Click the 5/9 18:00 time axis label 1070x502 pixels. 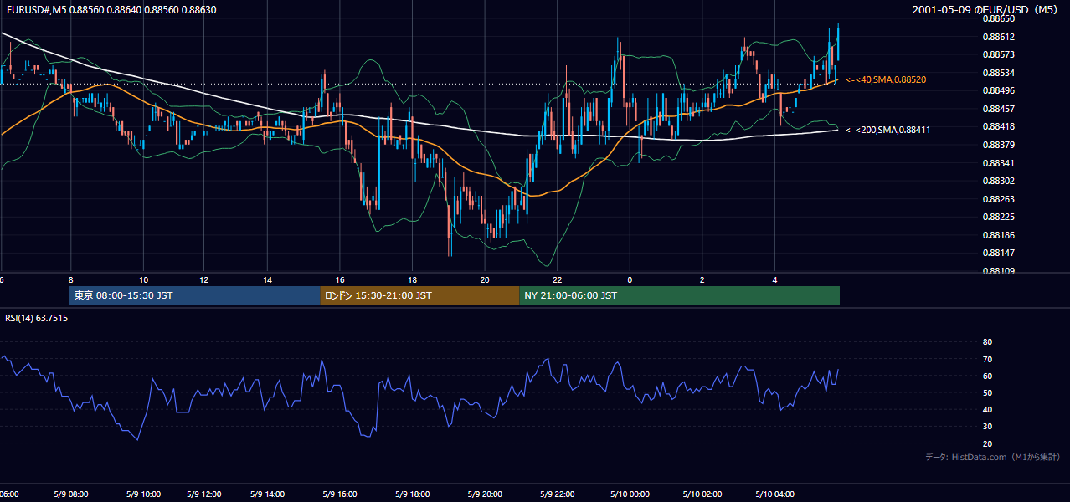pyautogui.click(x=413, y=494)
